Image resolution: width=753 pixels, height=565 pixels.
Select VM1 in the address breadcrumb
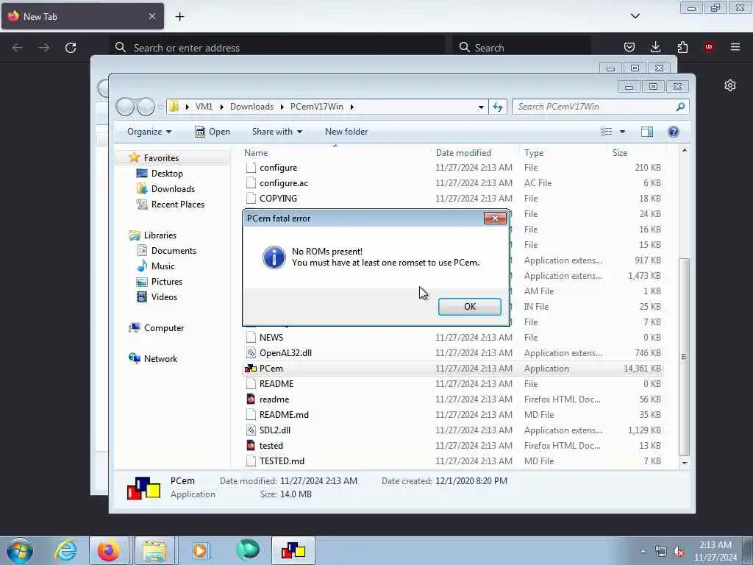204,107
